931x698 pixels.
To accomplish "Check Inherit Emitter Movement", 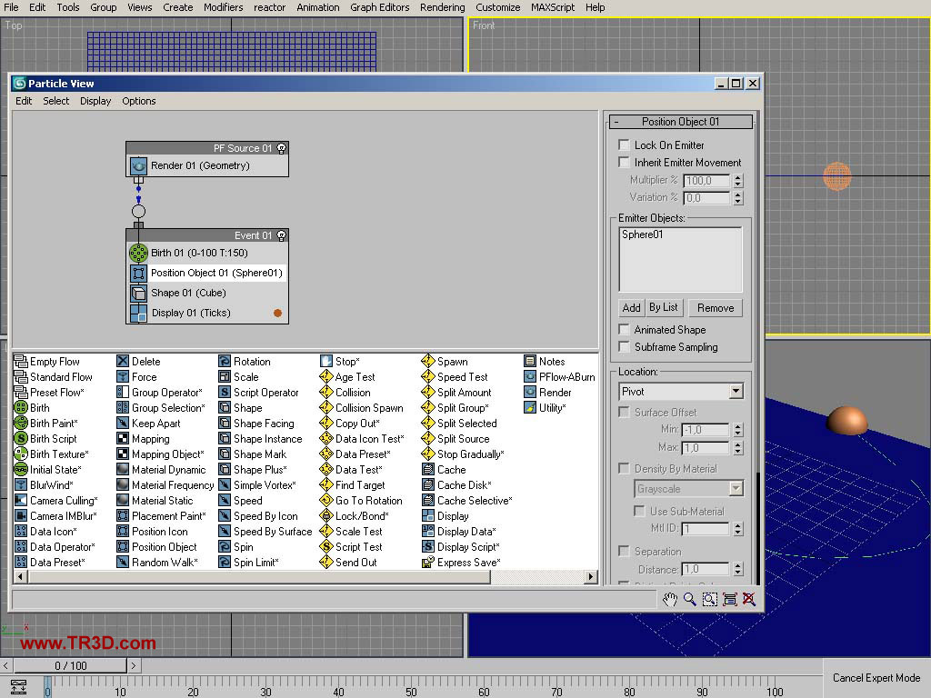I will point(624,163).
